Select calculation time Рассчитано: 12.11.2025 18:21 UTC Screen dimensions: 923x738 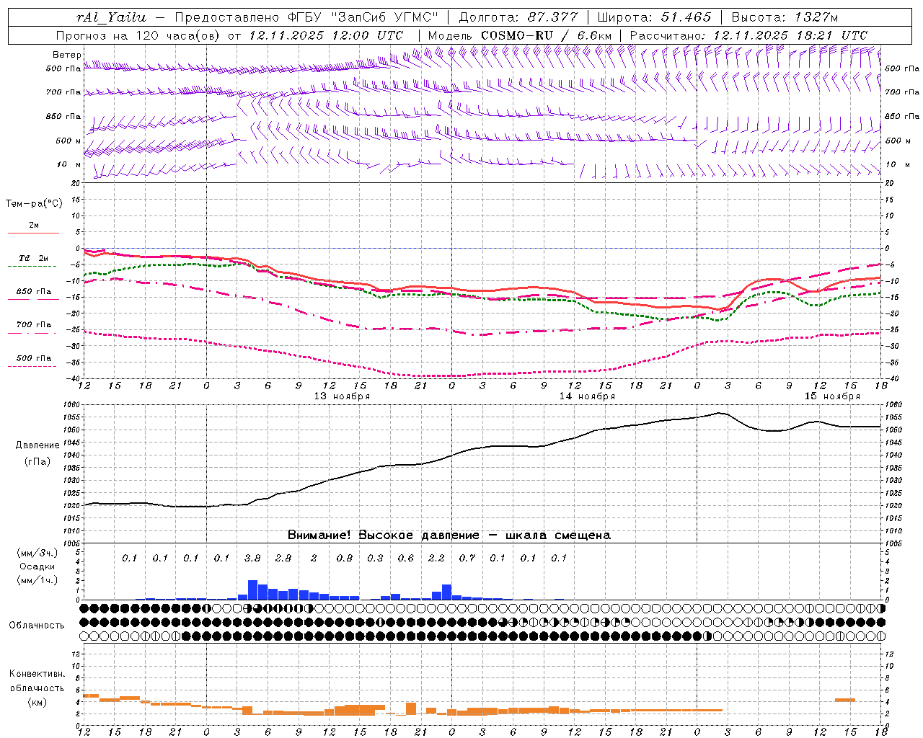[748, 35]
